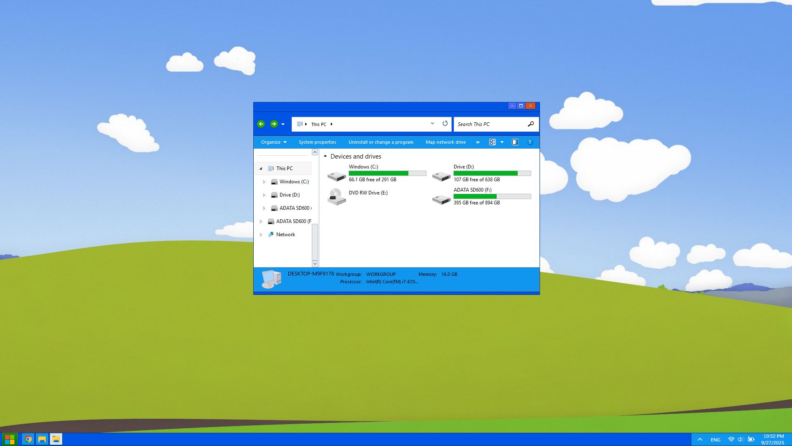This screenshot has height=446, width=792.
Task: Click the blue Help question mark icon
Action: (530, 142)
